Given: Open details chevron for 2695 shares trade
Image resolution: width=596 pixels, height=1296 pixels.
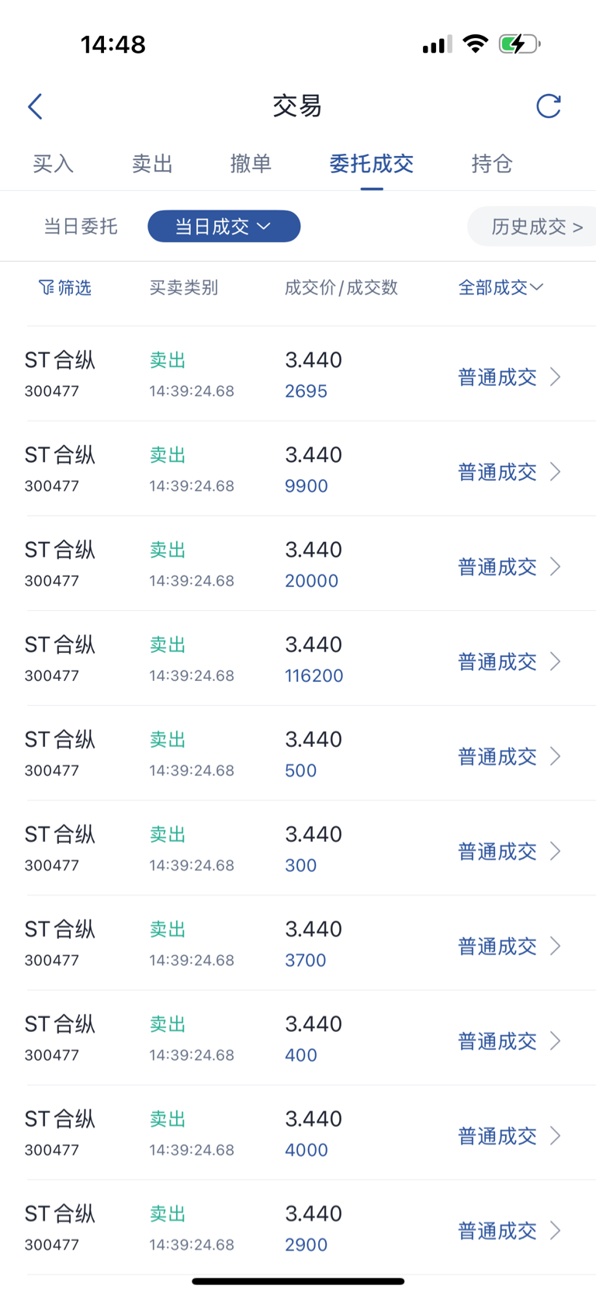Looking at the screenshot, I should pos(556,377).
